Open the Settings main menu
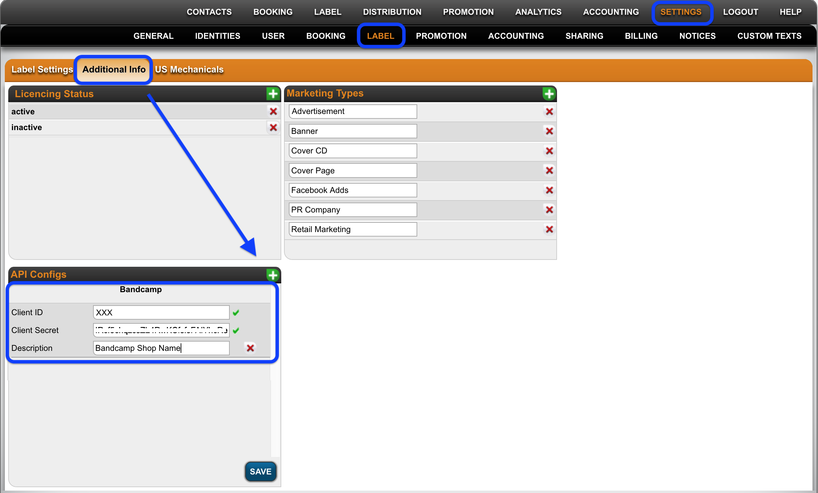The width and height of the screenshot is (818, 493). [x=681, y=12]
